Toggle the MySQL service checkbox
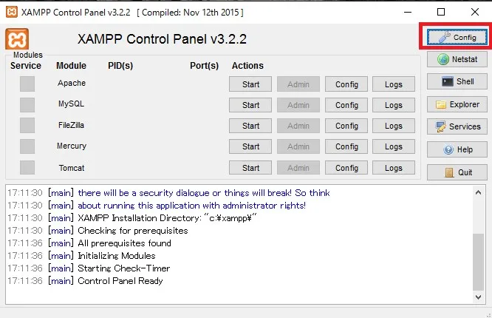The width and height of the screenshot is (492, 318). click(27, 104)
